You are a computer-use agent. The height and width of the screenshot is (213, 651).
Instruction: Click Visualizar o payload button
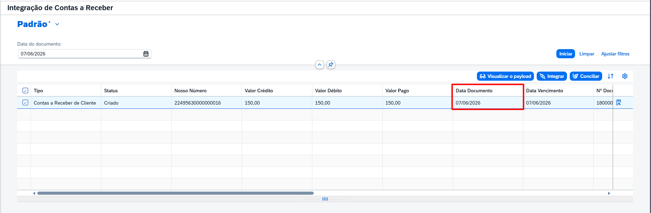click(505, 76)
